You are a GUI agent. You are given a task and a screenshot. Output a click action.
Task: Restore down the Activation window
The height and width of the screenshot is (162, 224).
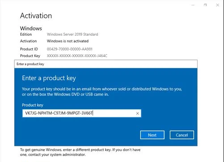click(205, 5)
